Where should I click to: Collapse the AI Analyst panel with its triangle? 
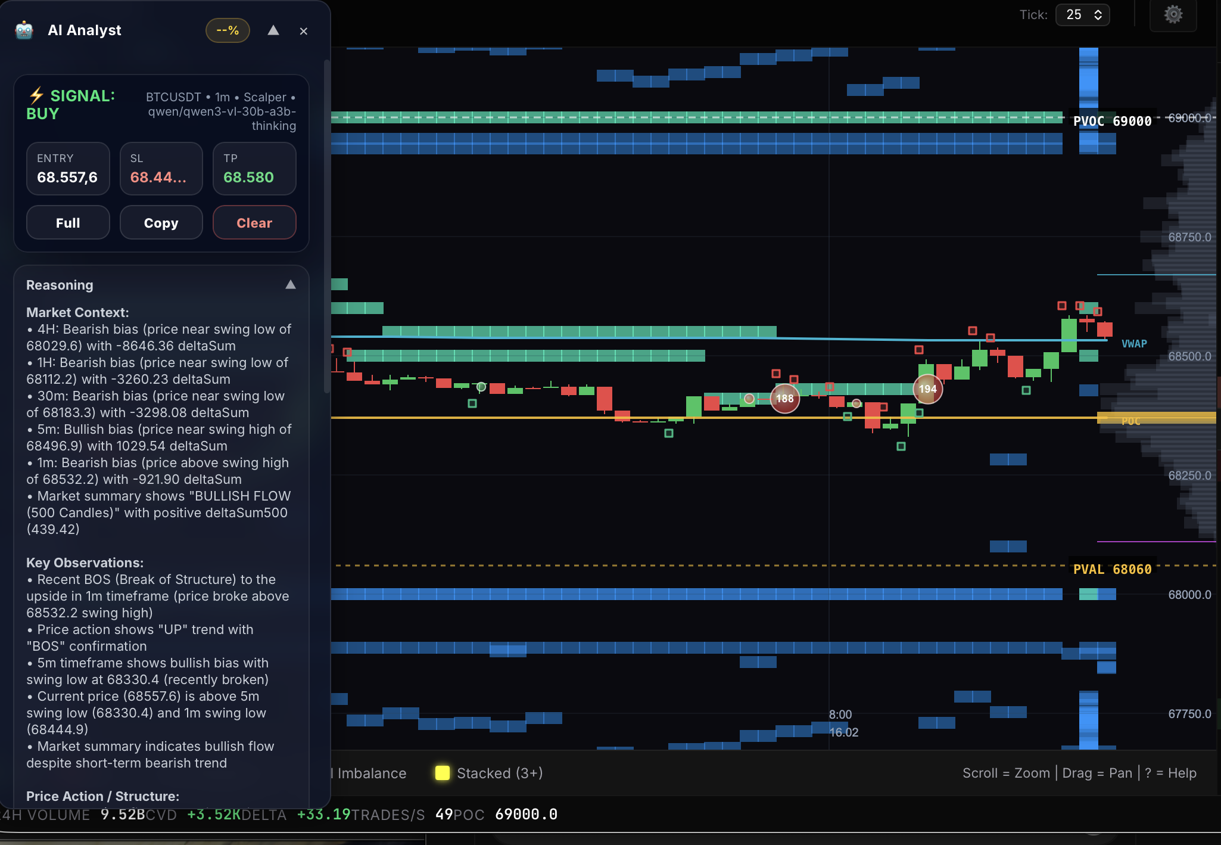point(273,30)
